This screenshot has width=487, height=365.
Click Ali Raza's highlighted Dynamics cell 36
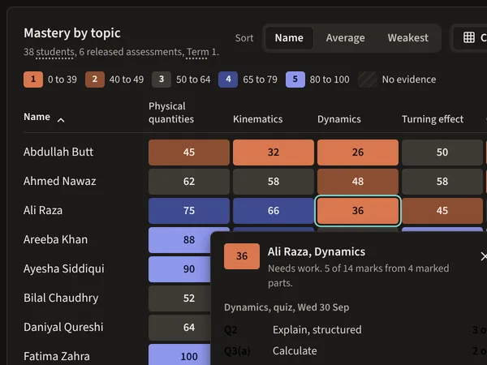pos(358,211)
